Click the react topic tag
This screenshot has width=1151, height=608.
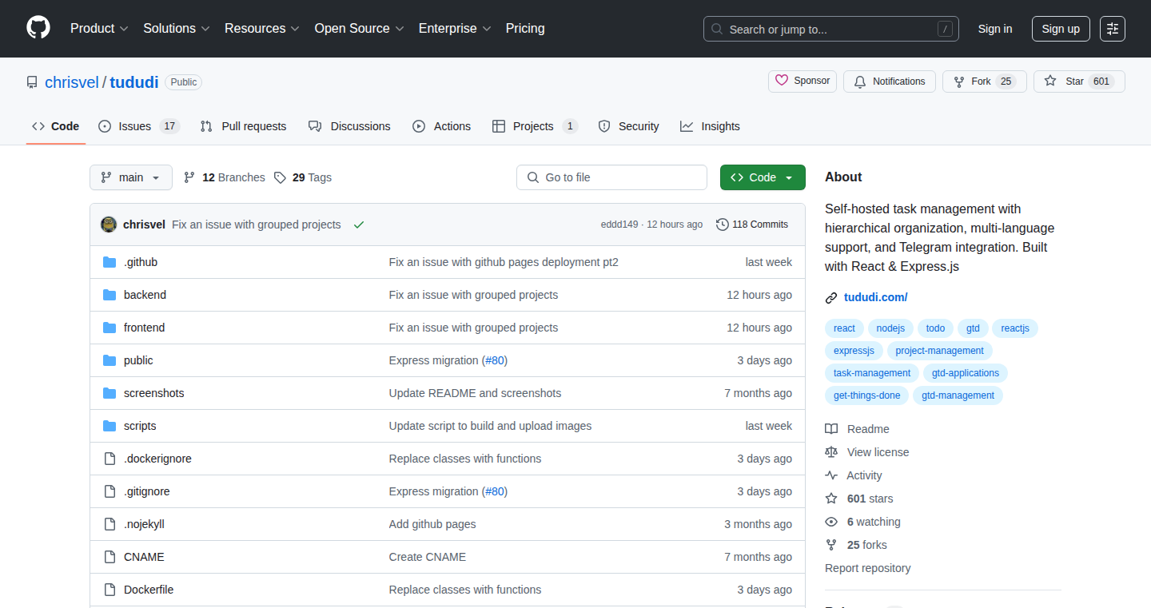[844, 328]
